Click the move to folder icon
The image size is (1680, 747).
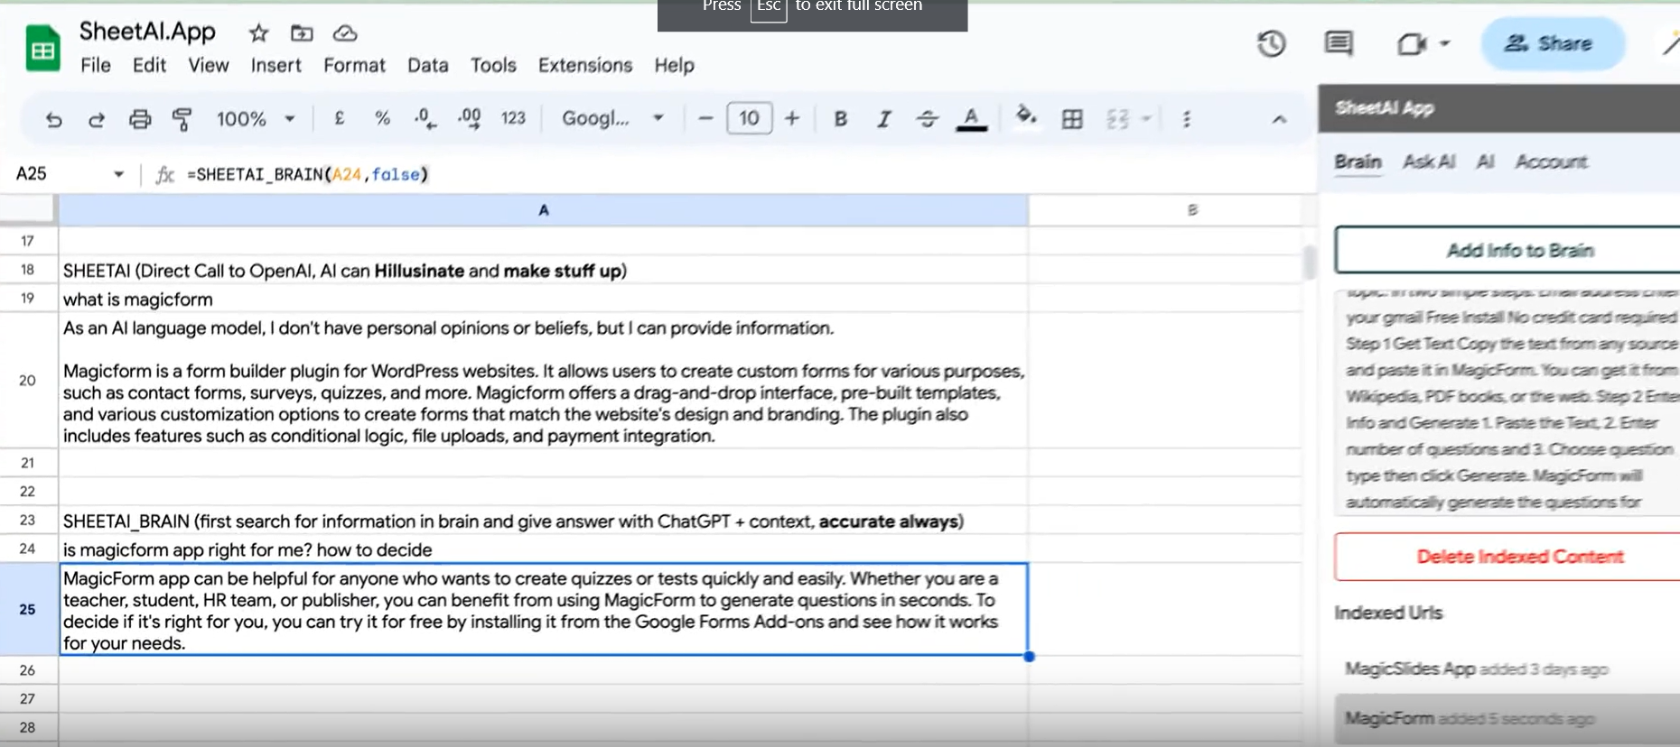(x=302, y=33)
